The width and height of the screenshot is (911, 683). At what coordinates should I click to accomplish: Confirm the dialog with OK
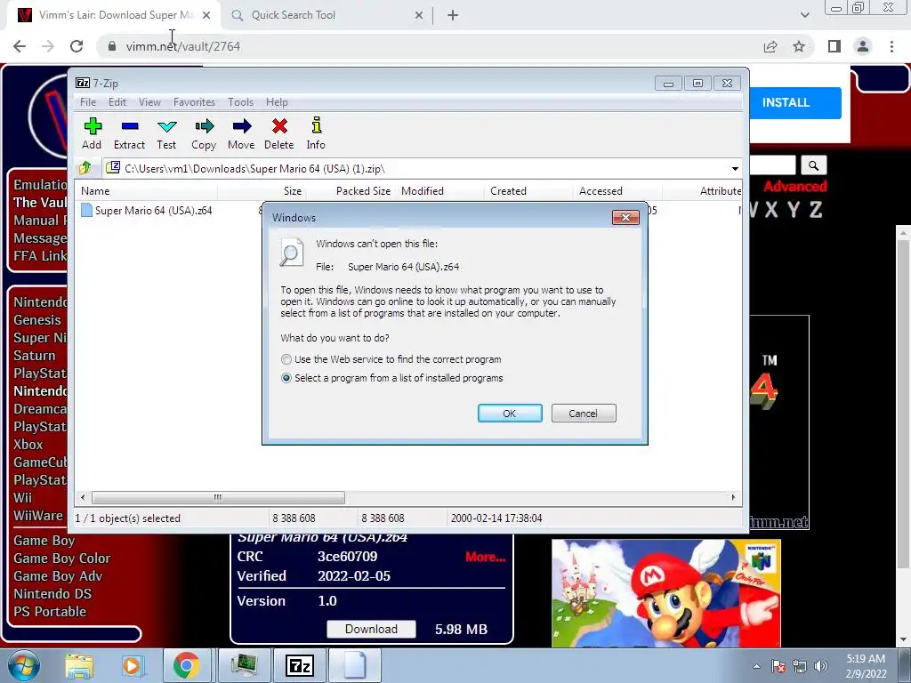[510, 413]
